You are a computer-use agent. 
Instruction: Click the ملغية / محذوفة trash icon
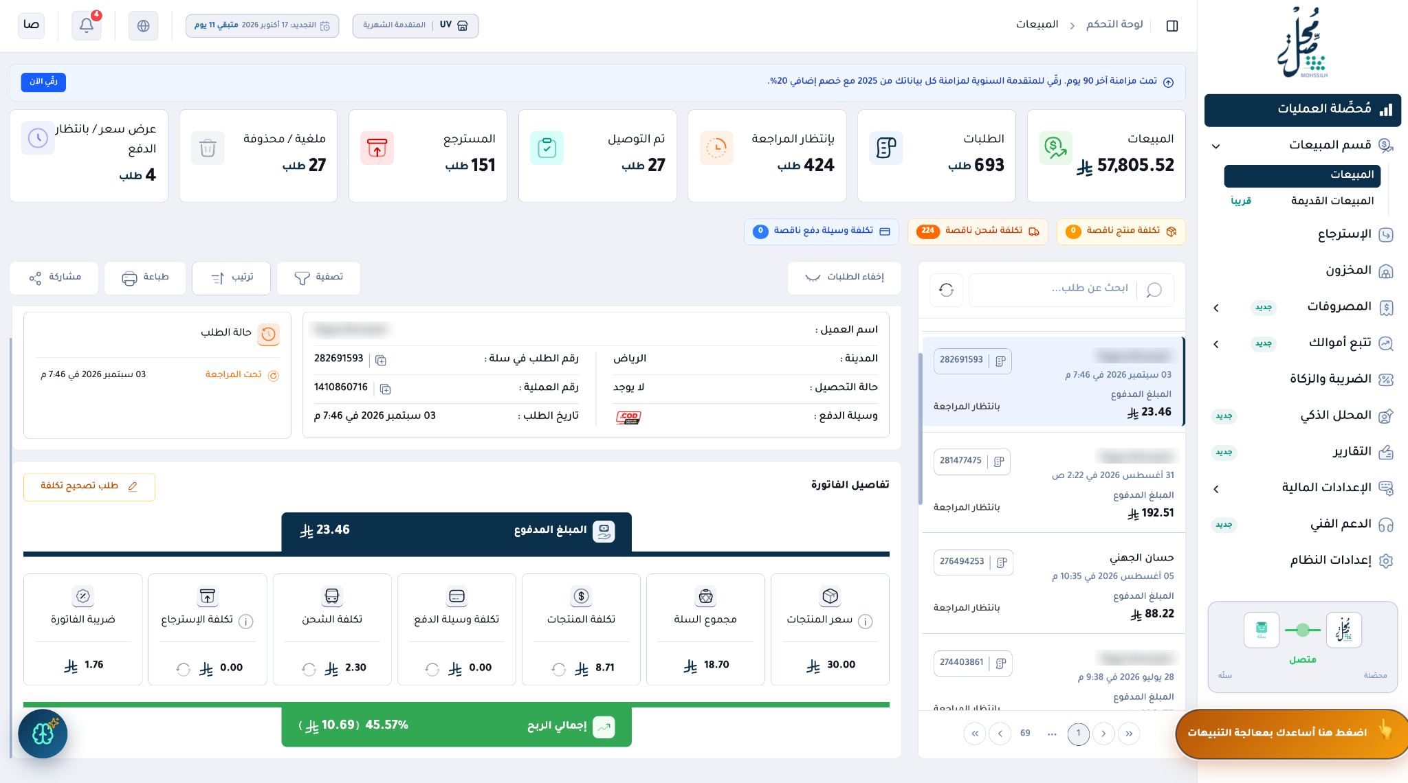(208, 148)
